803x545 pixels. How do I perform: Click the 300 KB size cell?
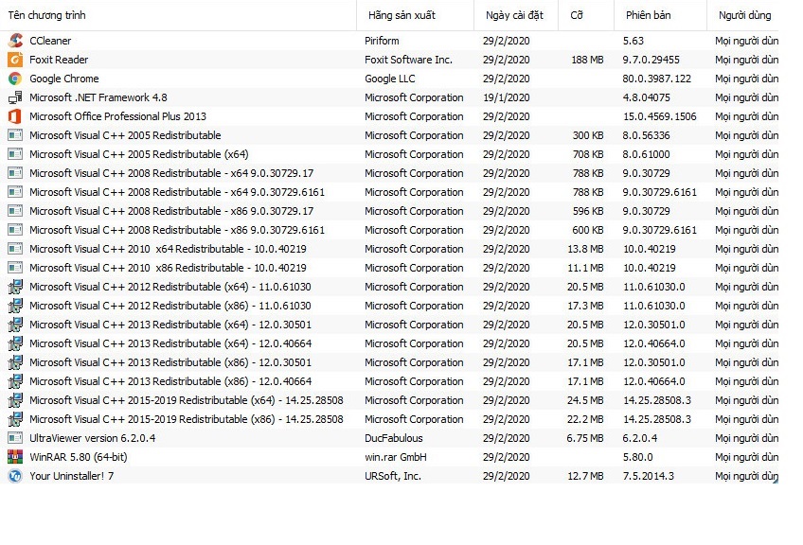[588, 135]
